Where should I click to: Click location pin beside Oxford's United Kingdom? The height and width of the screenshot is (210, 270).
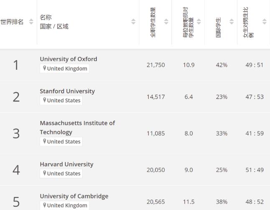point(44,69)
